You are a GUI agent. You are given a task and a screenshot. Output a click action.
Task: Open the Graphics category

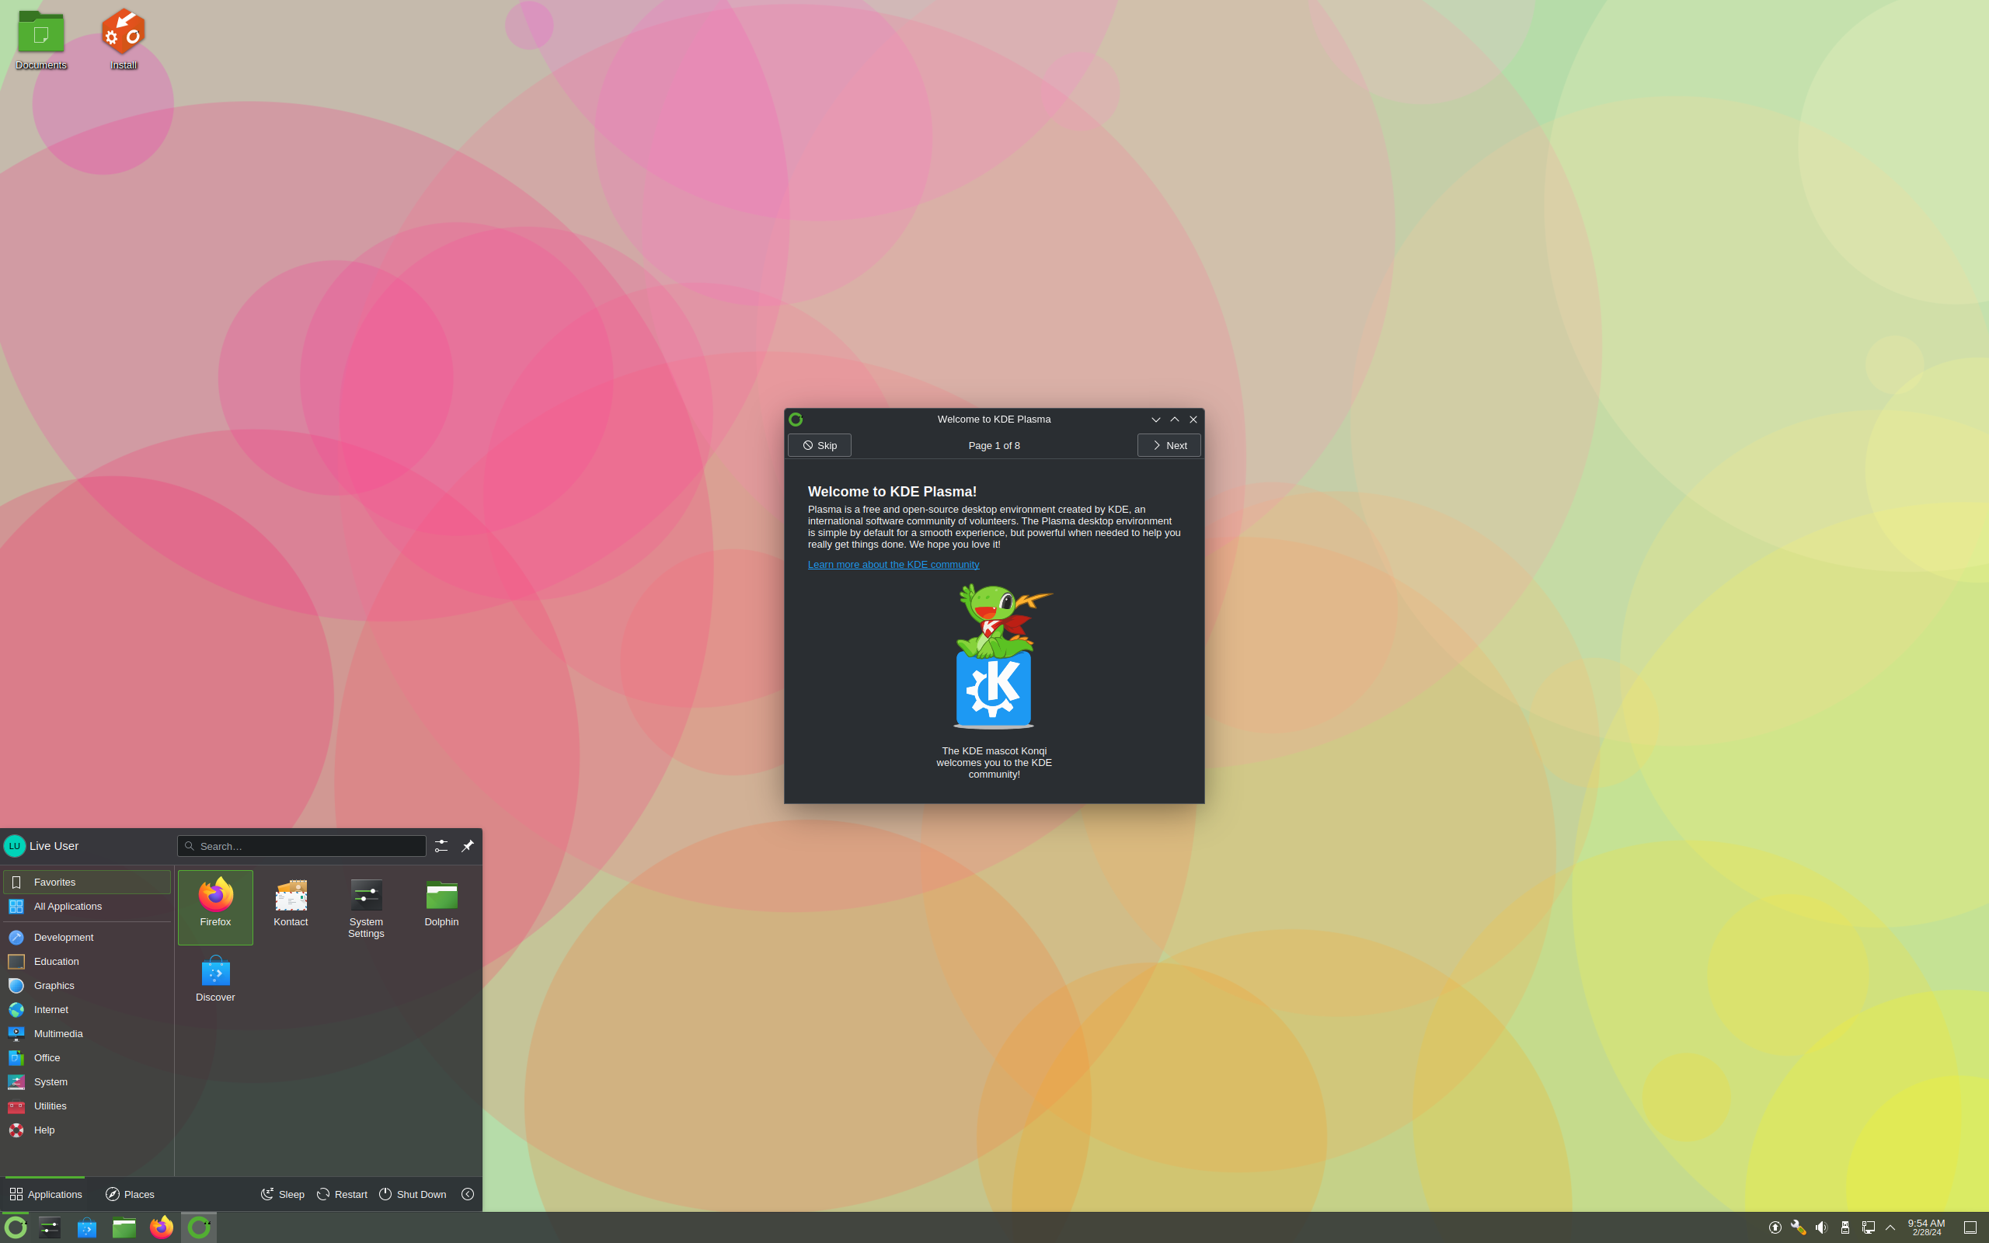[x=87, y=986]
